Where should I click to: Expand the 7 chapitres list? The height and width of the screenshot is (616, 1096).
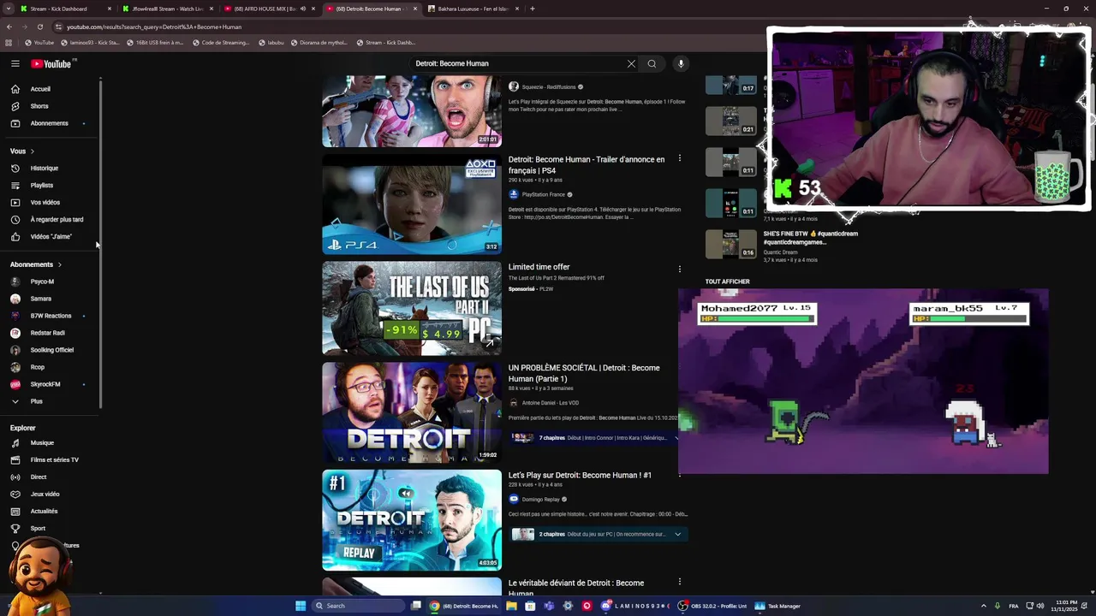pyautogui.click(x=677, y=438)
